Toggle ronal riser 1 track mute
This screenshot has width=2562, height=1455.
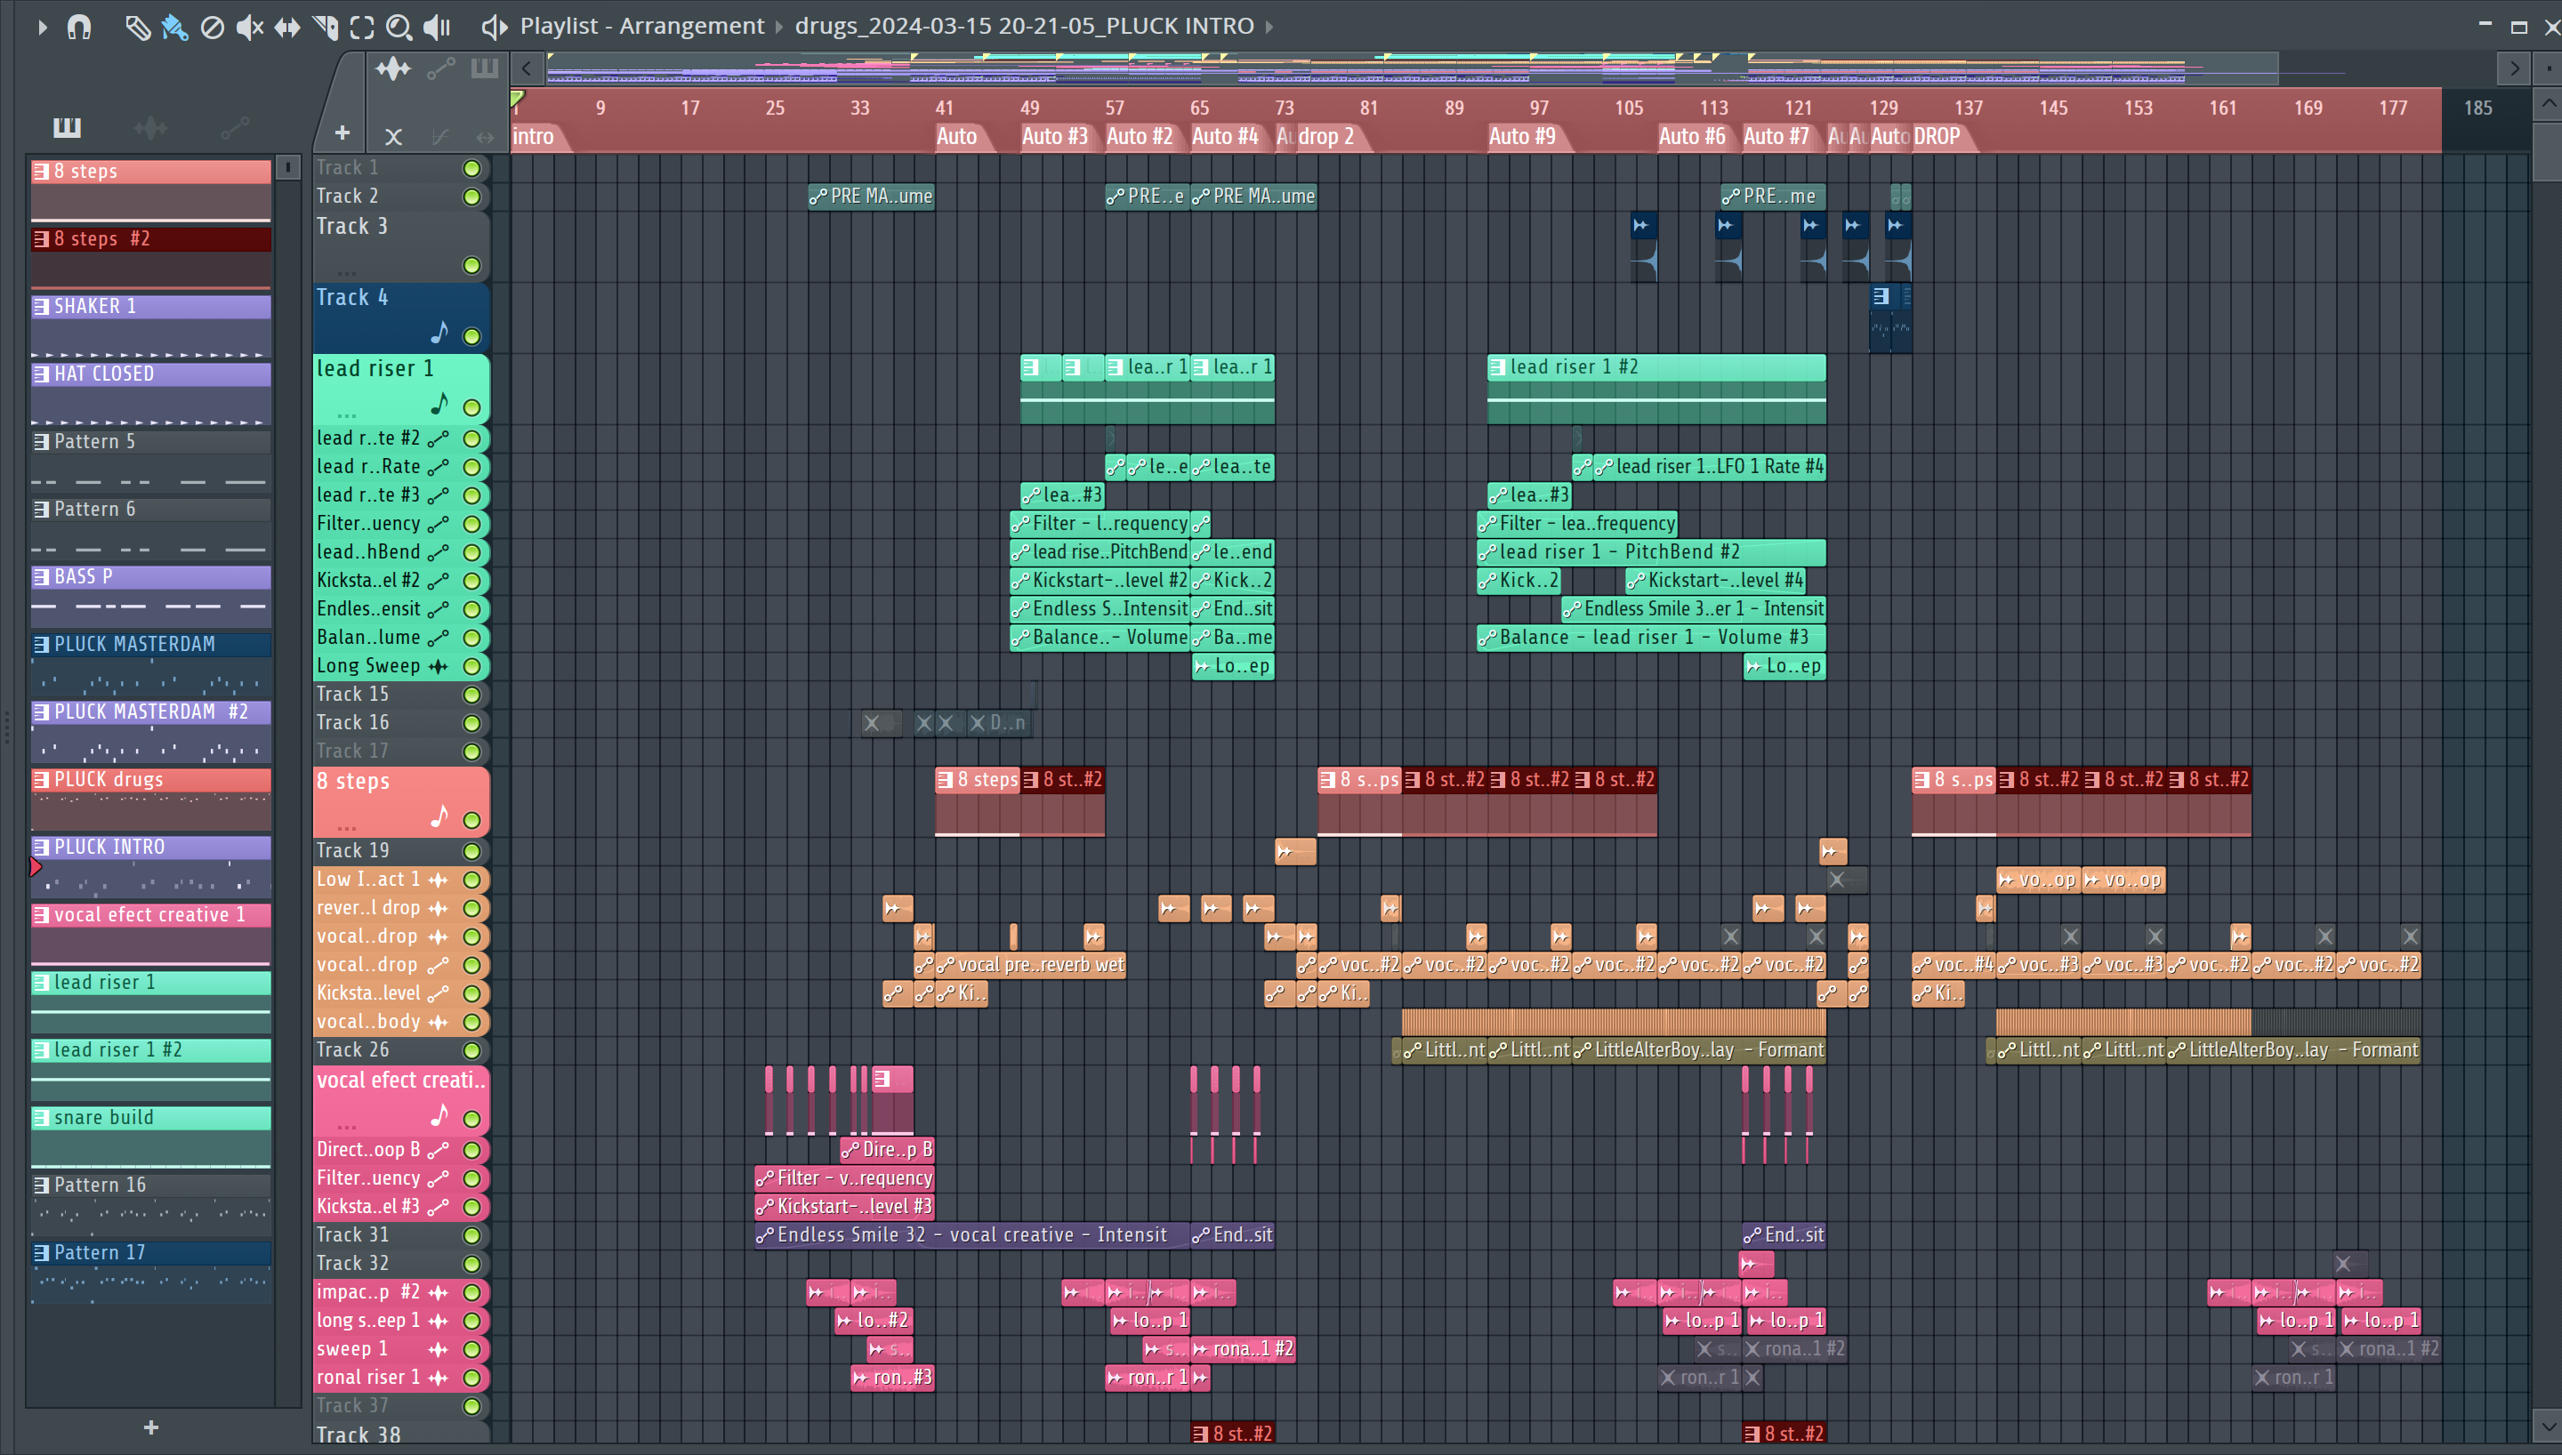pos(471,1378)
